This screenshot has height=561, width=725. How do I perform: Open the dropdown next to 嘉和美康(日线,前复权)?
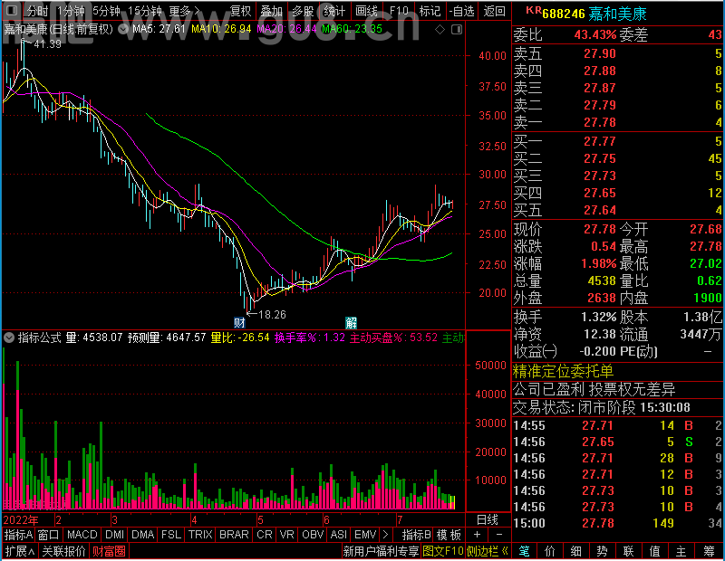click(x=123, y=30)
